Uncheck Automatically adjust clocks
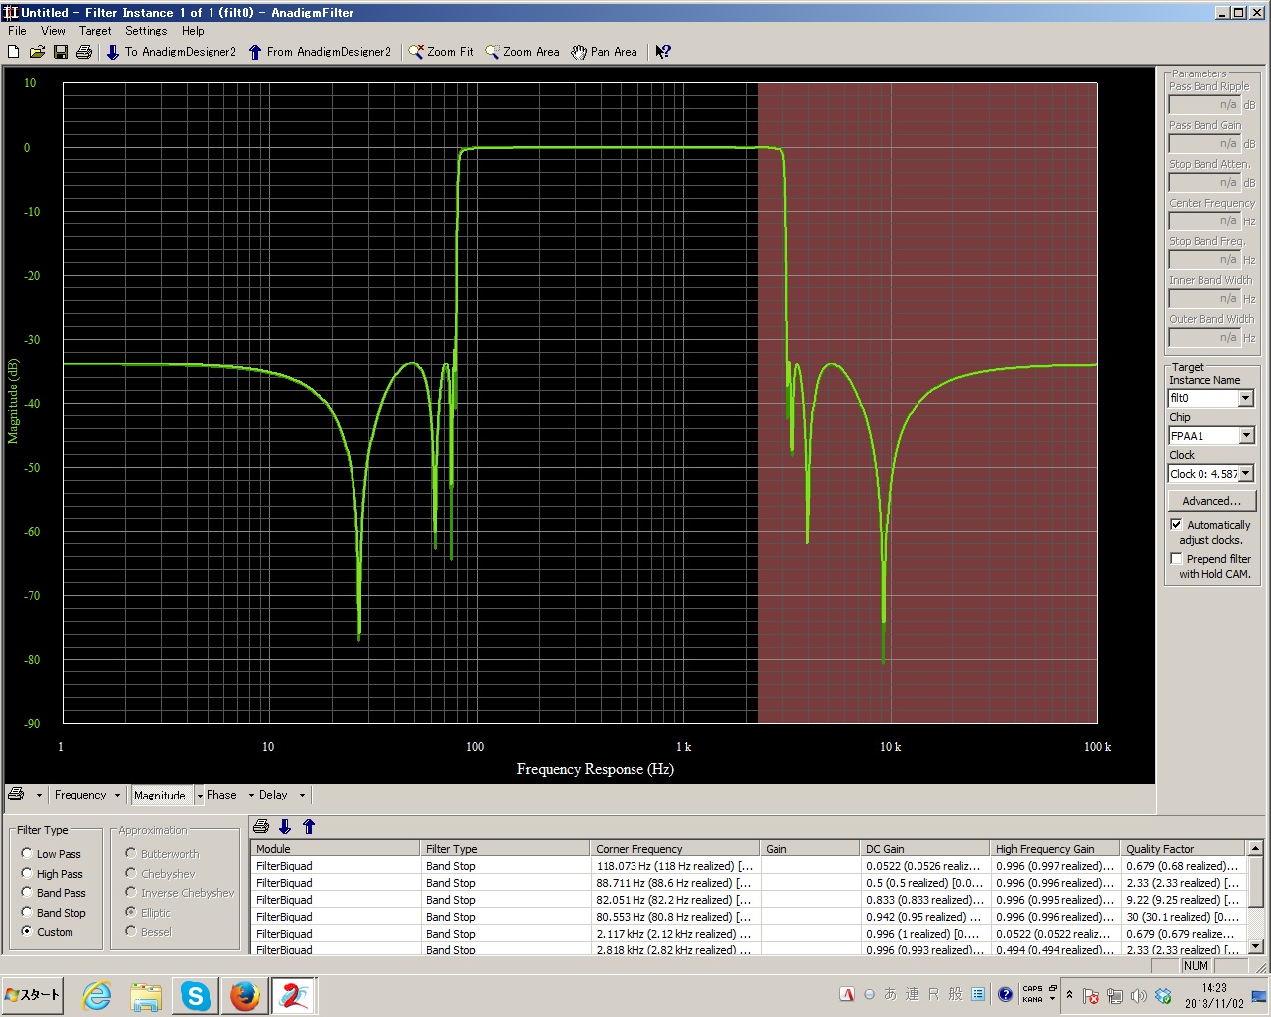 1176,525
